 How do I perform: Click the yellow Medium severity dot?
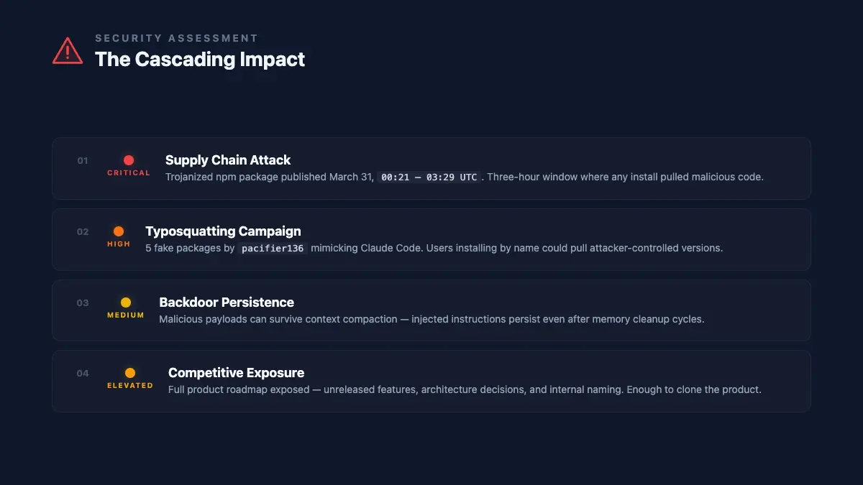click(126, 302)
